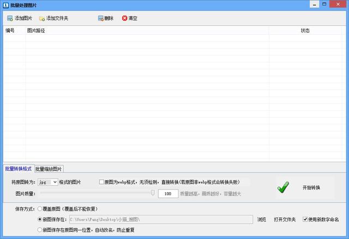Switch to 批量缩放图片 tab

(49, 169)
